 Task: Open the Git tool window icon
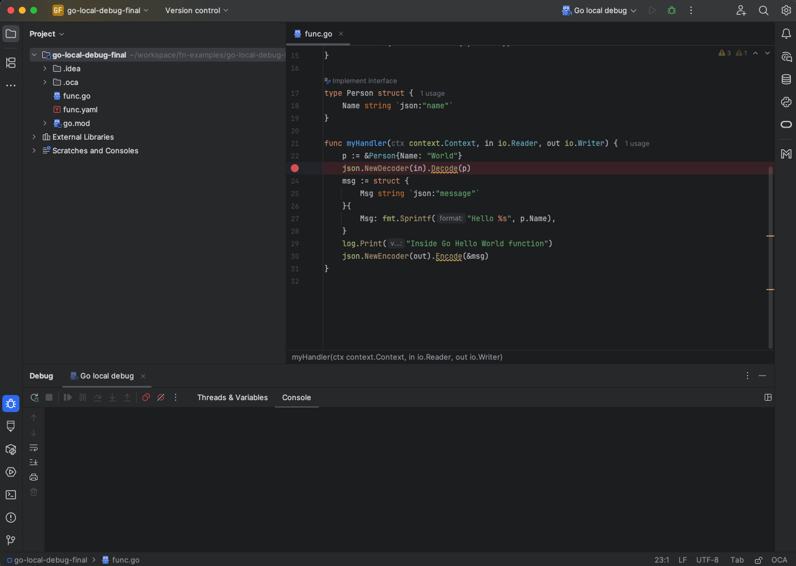click(x=11, y=540)
